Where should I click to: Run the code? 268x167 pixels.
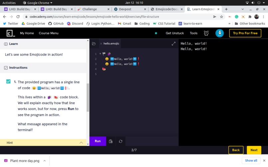tap(98, 141)
